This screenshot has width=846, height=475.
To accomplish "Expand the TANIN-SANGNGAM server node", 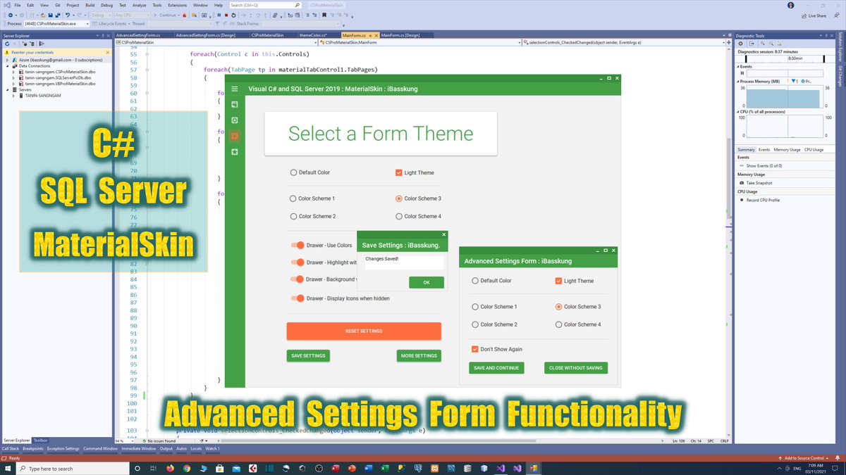I will (13, 95).
